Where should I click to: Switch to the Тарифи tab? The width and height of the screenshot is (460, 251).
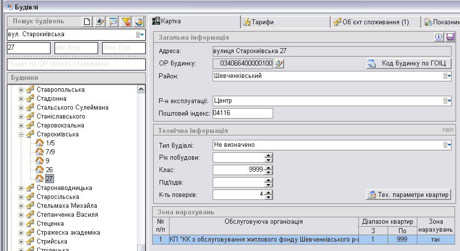pyautogui.click(x=285, y=22)
